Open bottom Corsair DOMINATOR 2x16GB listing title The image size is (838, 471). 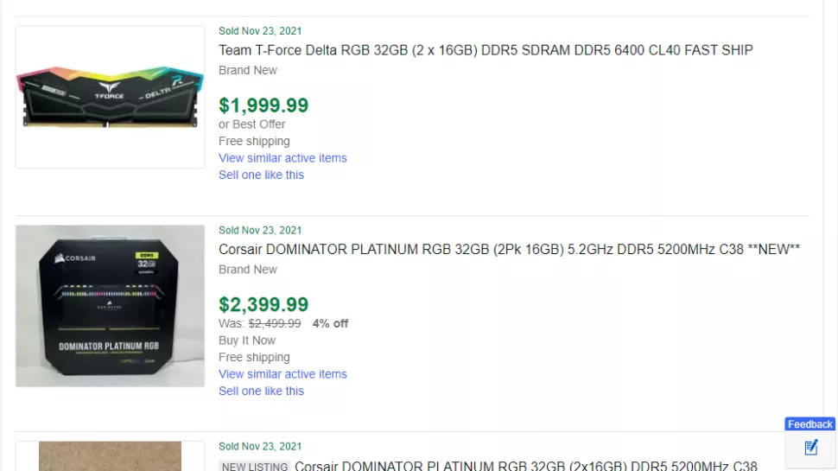tap(525, 467)
